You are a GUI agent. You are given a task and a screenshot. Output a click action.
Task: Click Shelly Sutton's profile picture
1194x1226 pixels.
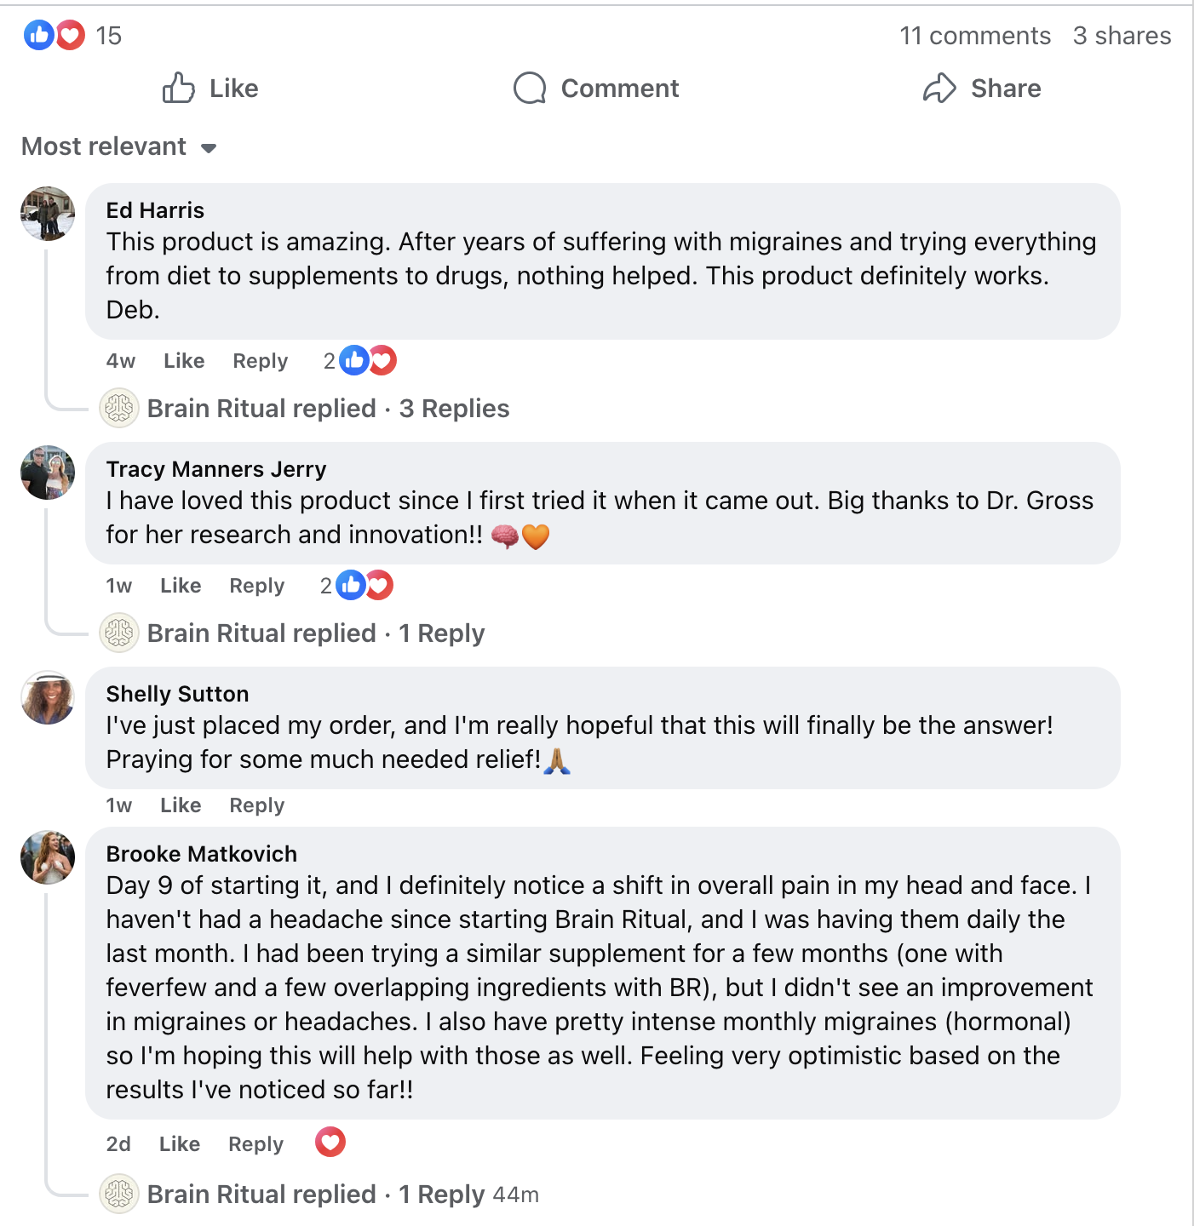[48, 696]
